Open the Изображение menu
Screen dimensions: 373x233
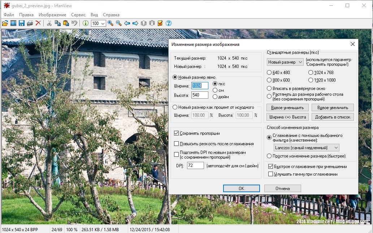coord(52,15)
